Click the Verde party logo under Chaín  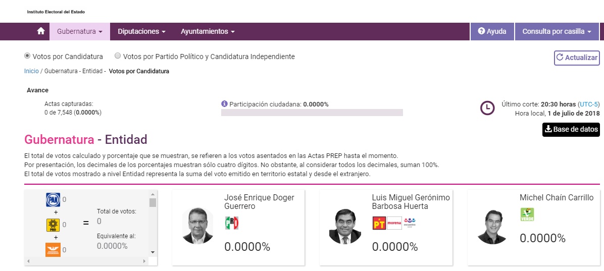tap(527, 214)
